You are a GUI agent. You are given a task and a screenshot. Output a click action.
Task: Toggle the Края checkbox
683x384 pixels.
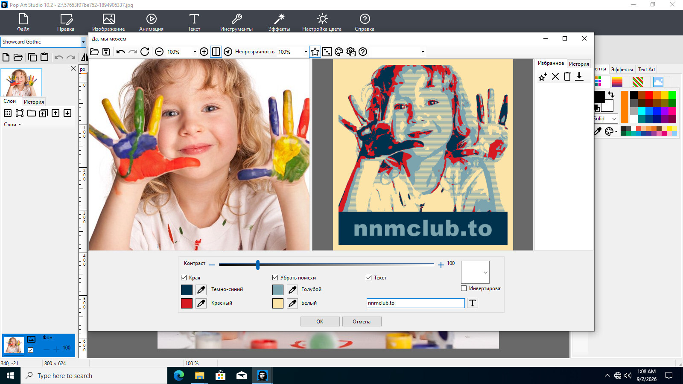(x=184, y=277)
